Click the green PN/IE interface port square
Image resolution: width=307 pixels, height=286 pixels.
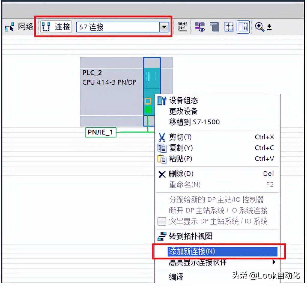pyautogui.click(x=148, y=110)
